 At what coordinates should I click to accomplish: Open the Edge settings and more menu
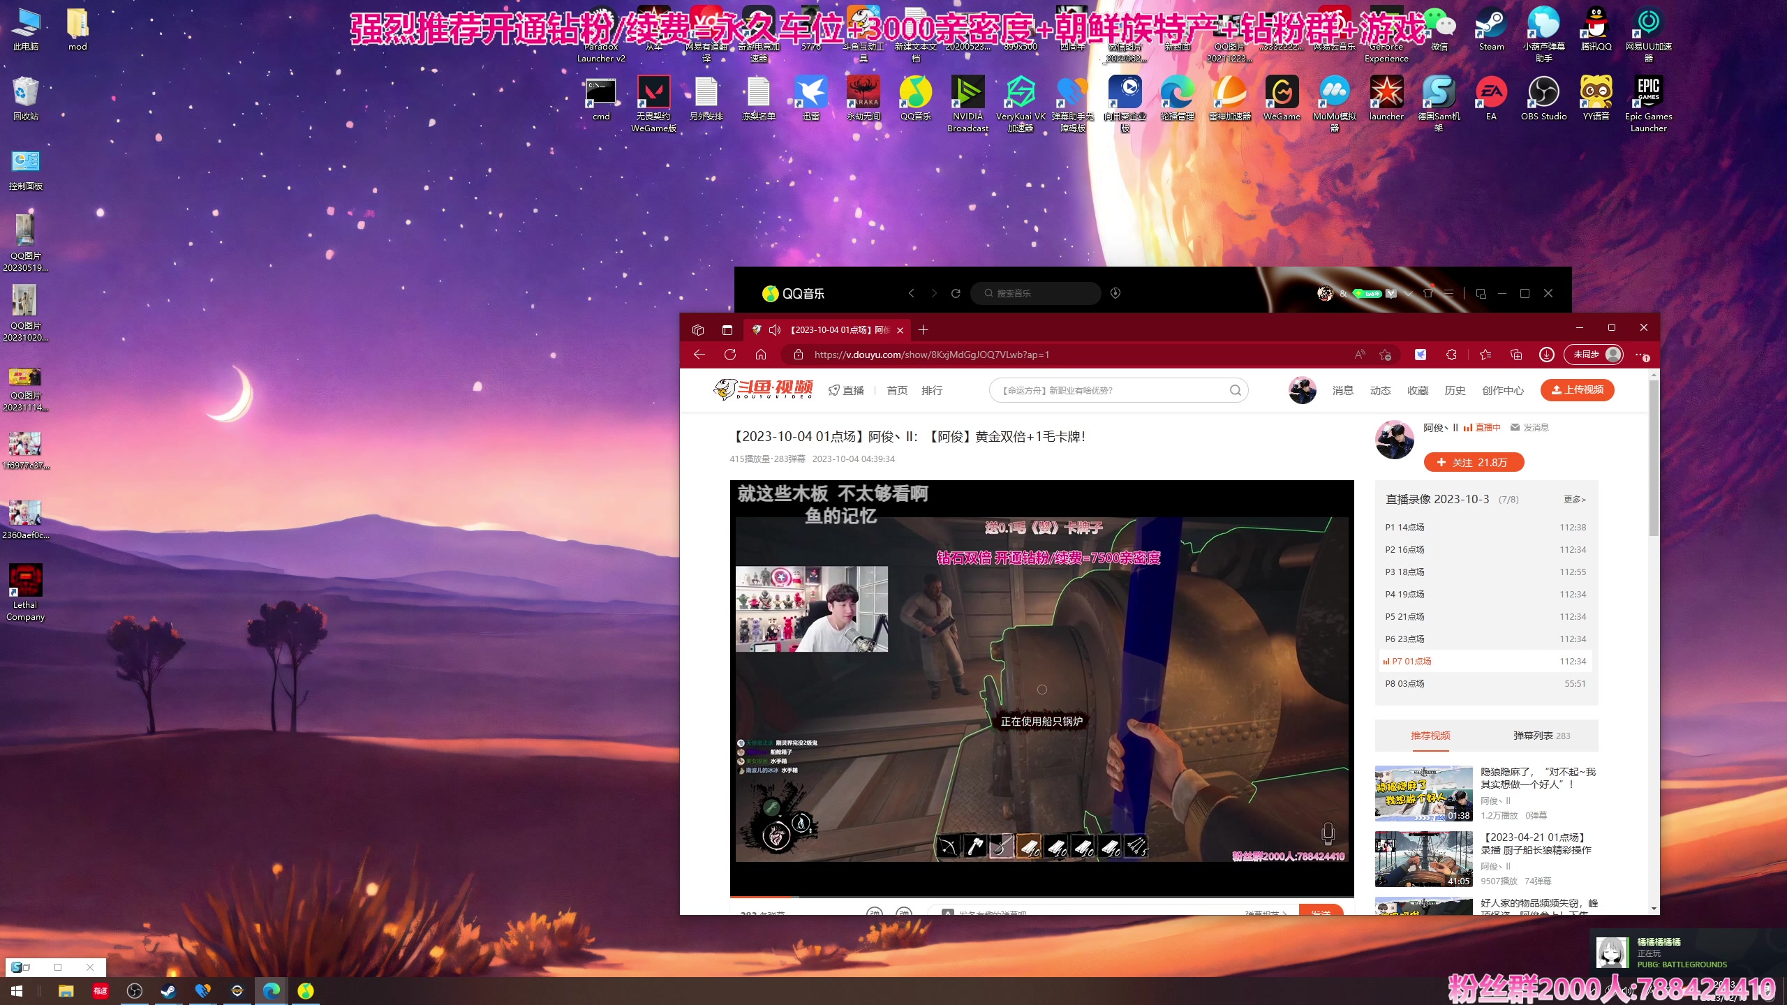tap(1640, 355)
